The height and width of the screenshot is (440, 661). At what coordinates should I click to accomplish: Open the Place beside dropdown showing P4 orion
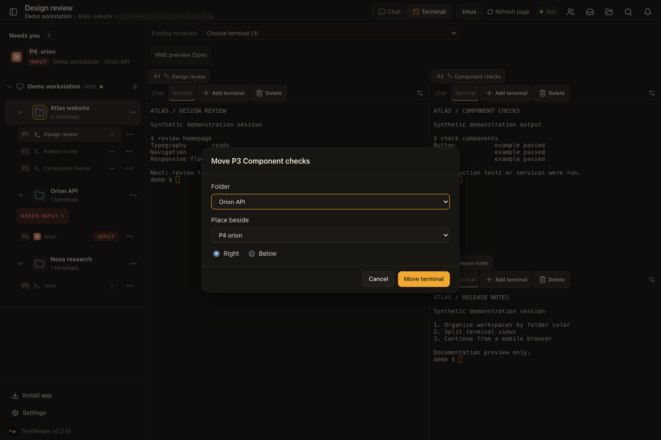[x=330, y=235]
